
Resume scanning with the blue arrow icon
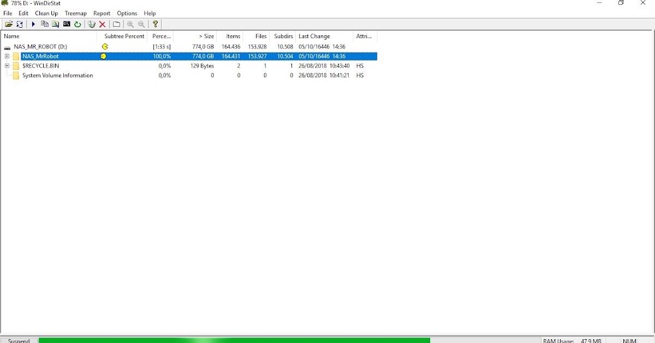tap(33, 24)
